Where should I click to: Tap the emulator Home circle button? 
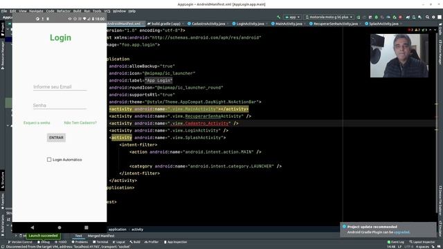tap(60, 228)
